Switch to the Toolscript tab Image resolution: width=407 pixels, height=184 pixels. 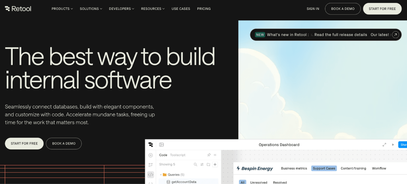click(x=178, y=155)
